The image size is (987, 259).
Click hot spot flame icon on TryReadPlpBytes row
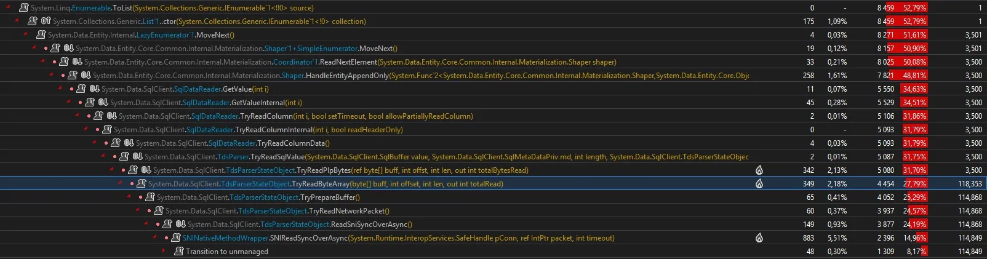click(759, 170)
